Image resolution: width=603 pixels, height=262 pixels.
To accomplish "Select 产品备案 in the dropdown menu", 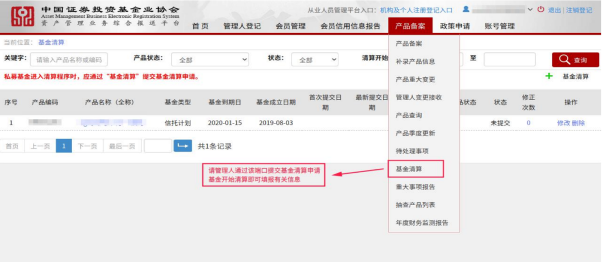I will point(409,44).
